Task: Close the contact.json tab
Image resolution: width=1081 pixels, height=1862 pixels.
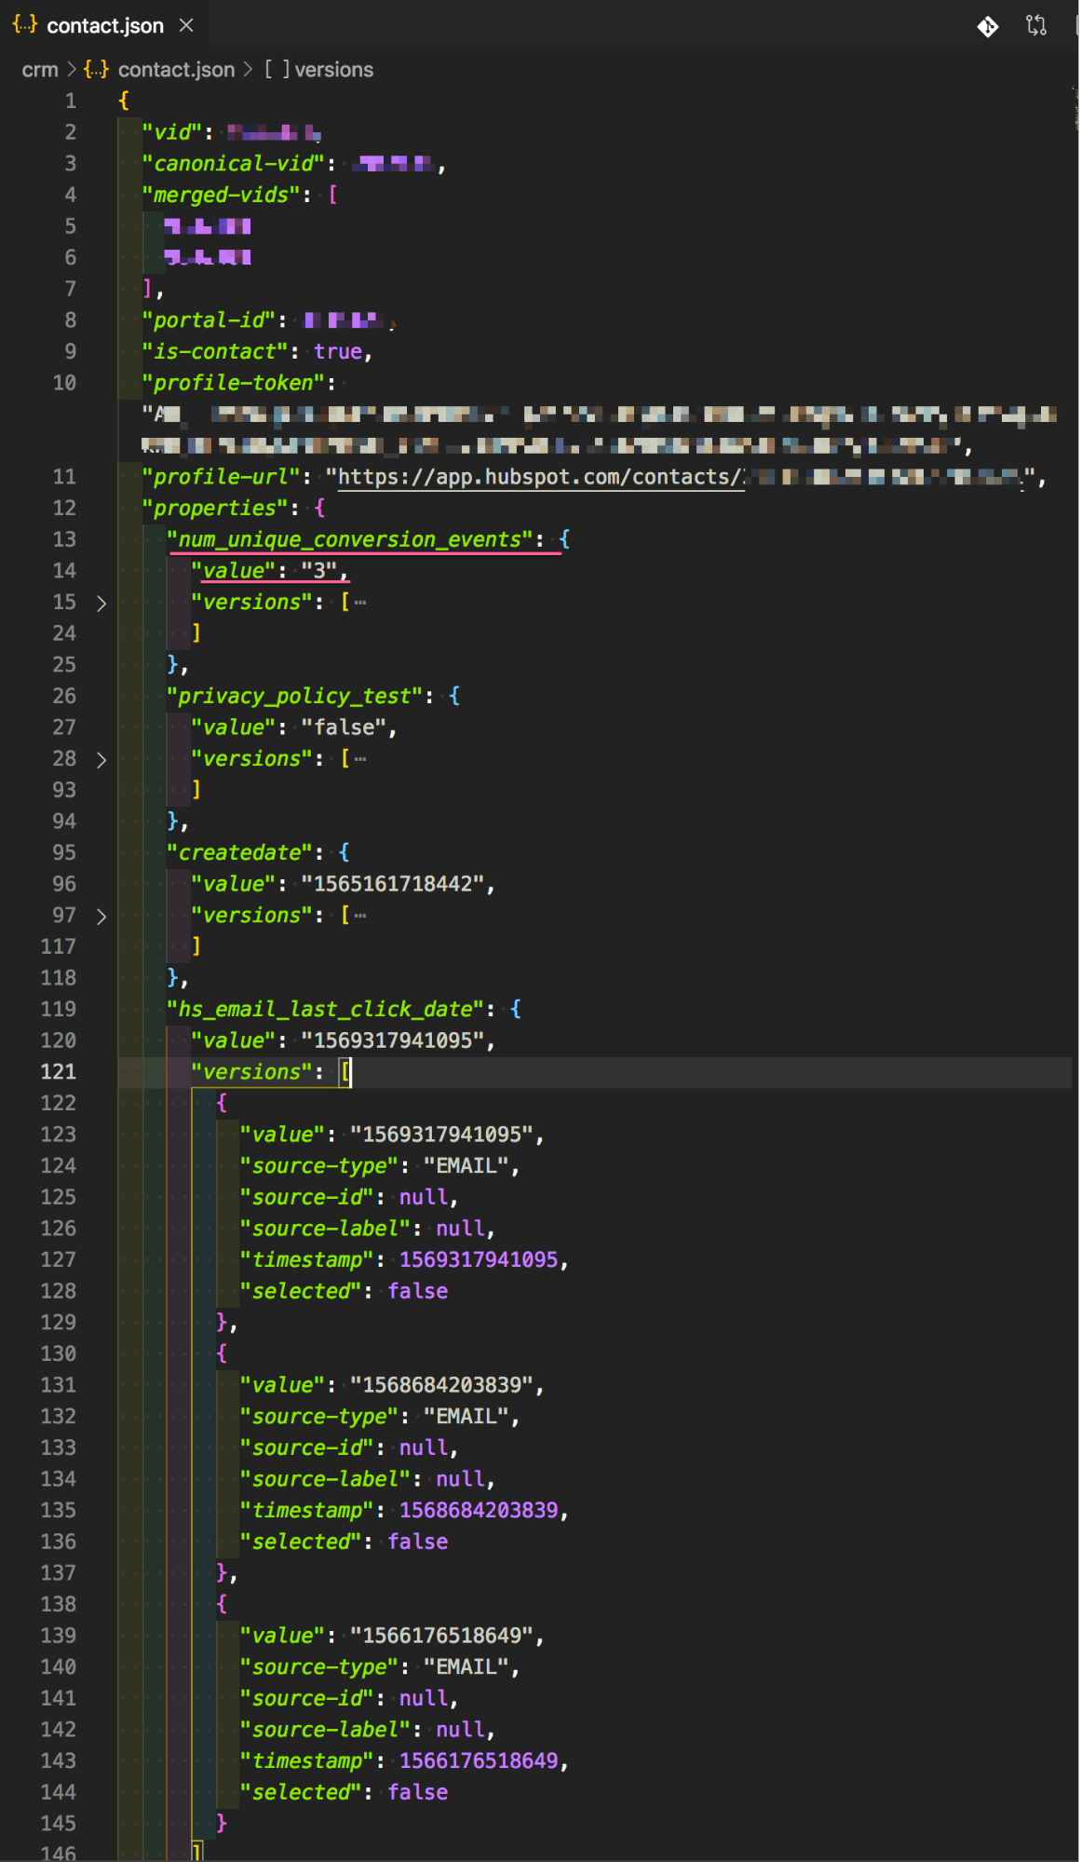Action: click(x=186, y=25)
